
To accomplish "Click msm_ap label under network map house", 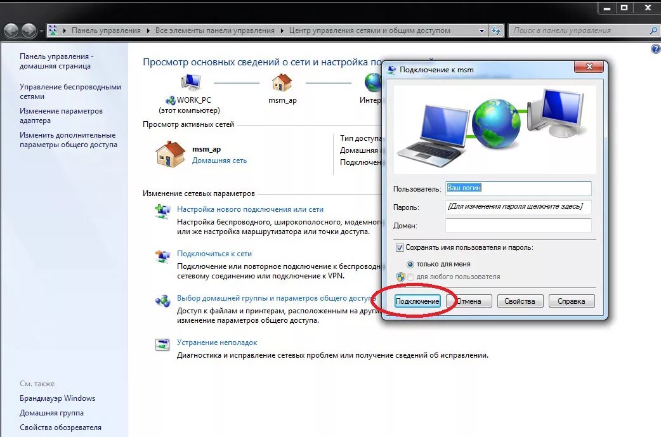I will [282, 100].
